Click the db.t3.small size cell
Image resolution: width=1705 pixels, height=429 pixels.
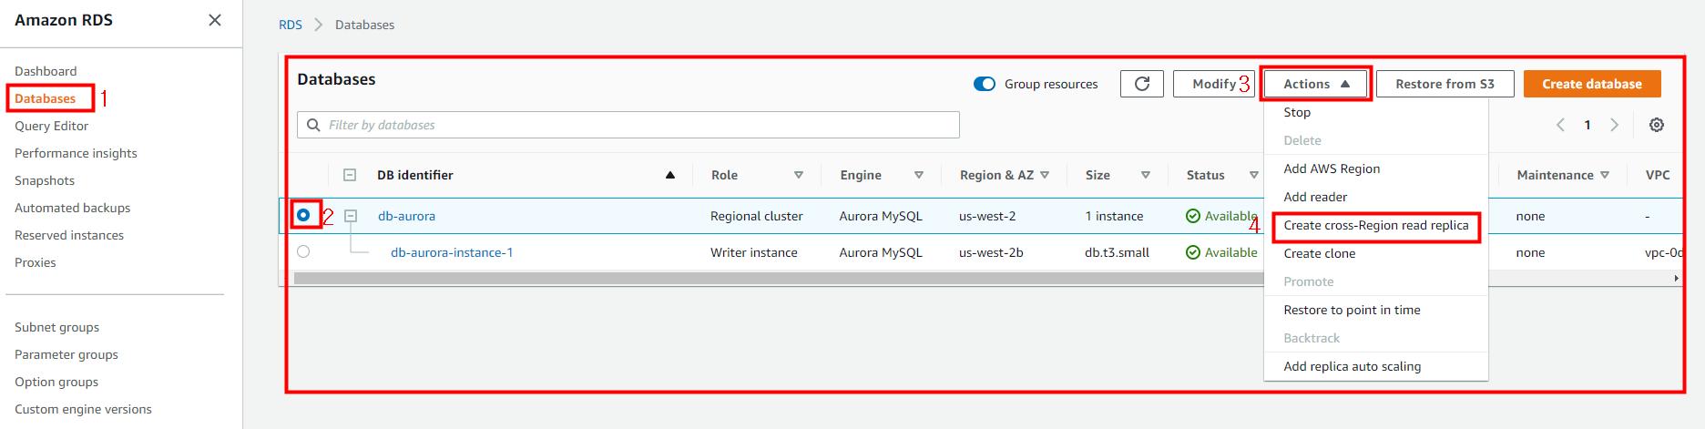pos(1117,252)
